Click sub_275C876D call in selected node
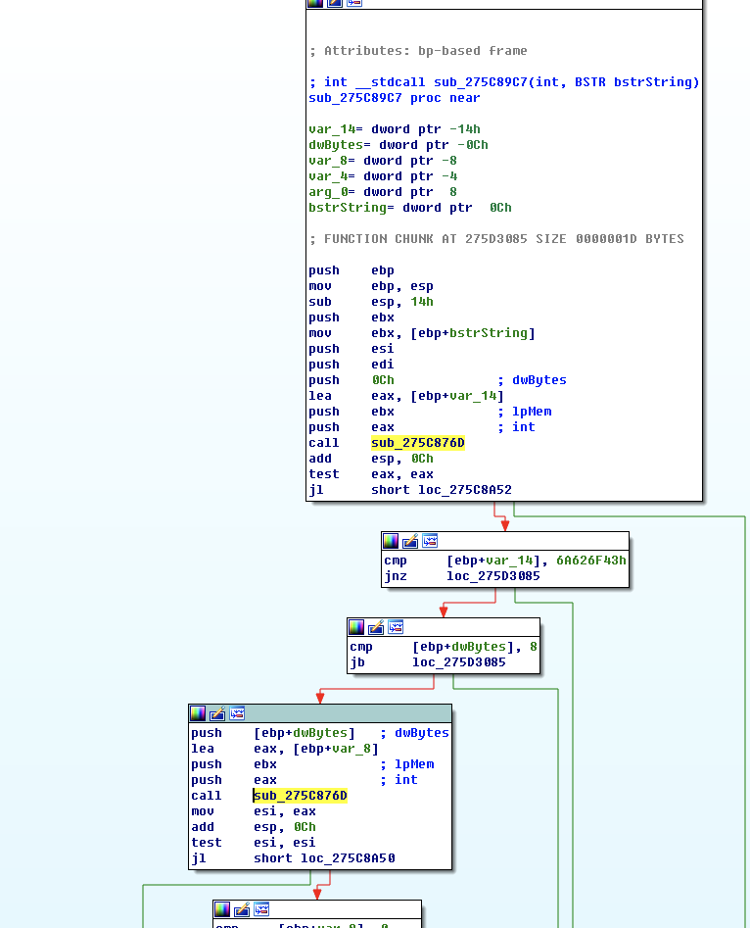This screenshot has width=750, height=928. coord(301,796)
